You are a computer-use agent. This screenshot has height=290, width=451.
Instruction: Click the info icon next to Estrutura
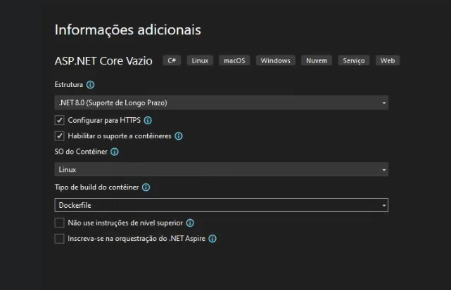click(x=90, y=85)
